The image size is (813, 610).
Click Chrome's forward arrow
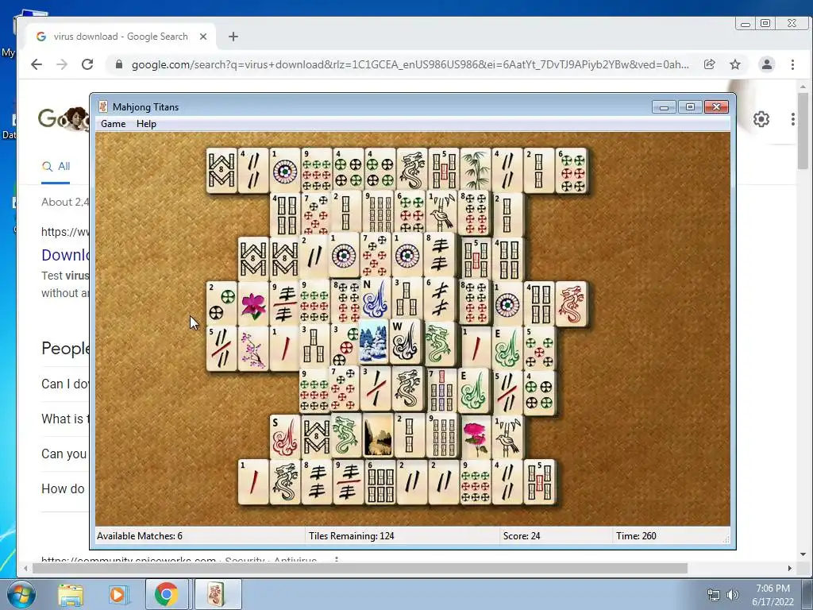(62, 64)
